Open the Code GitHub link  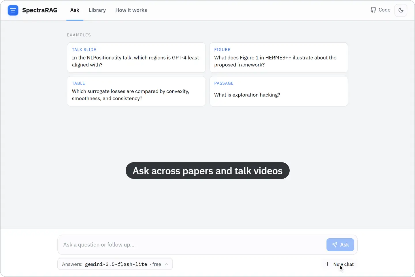[380, 10]
